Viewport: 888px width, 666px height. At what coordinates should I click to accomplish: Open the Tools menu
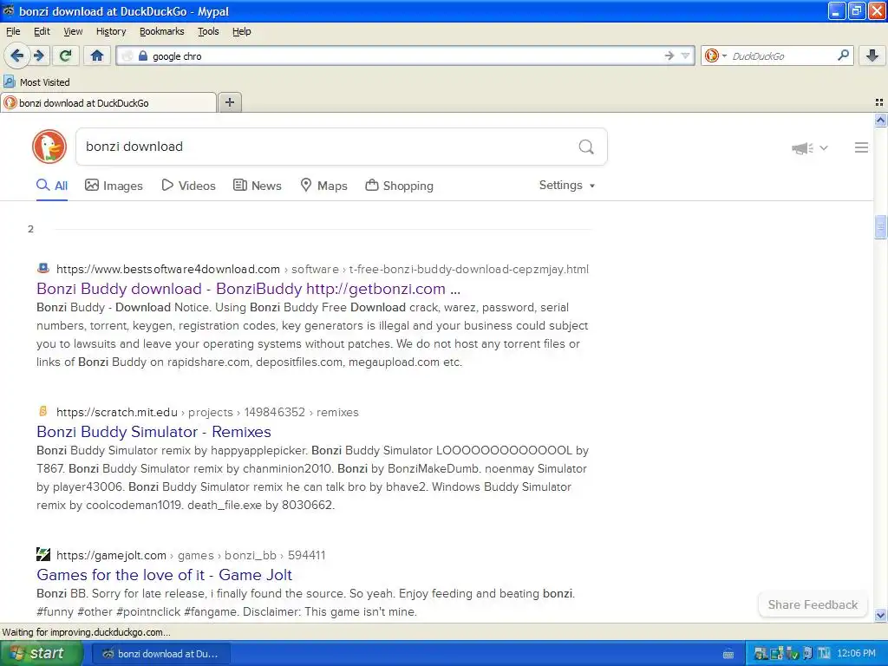click(x=208, y=31)
